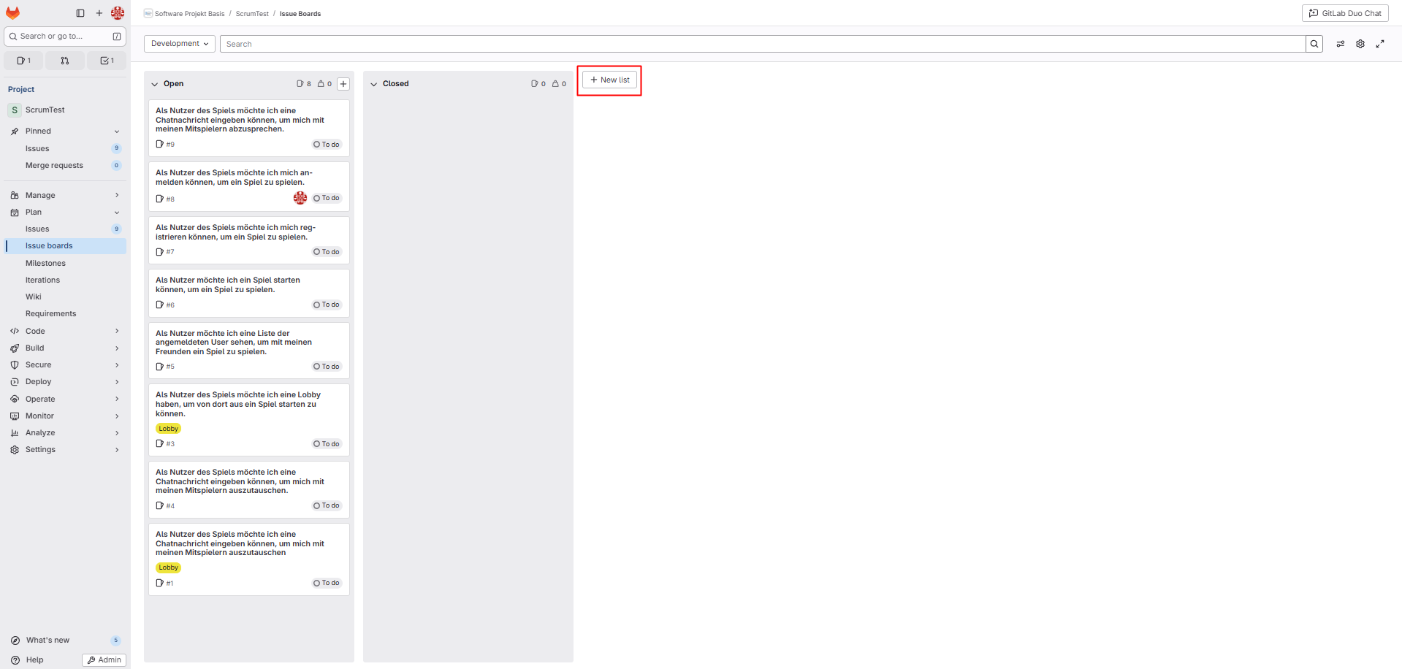This screenshot has width=1402, height=669.
Task: Open the merge requests icon in sidebar header
Action: (65, 61)
